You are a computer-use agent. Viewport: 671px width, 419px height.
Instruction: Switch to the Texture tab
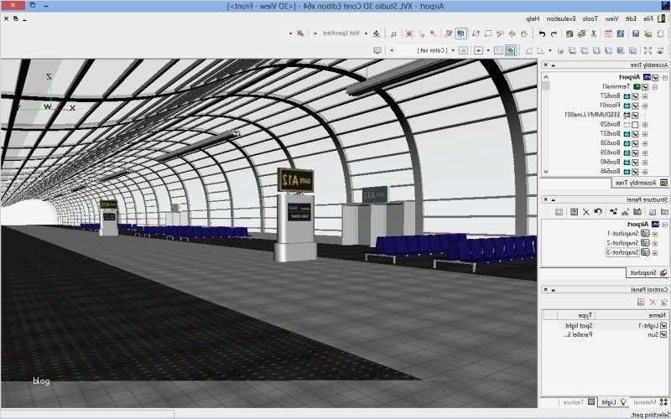tap(578, 402)
